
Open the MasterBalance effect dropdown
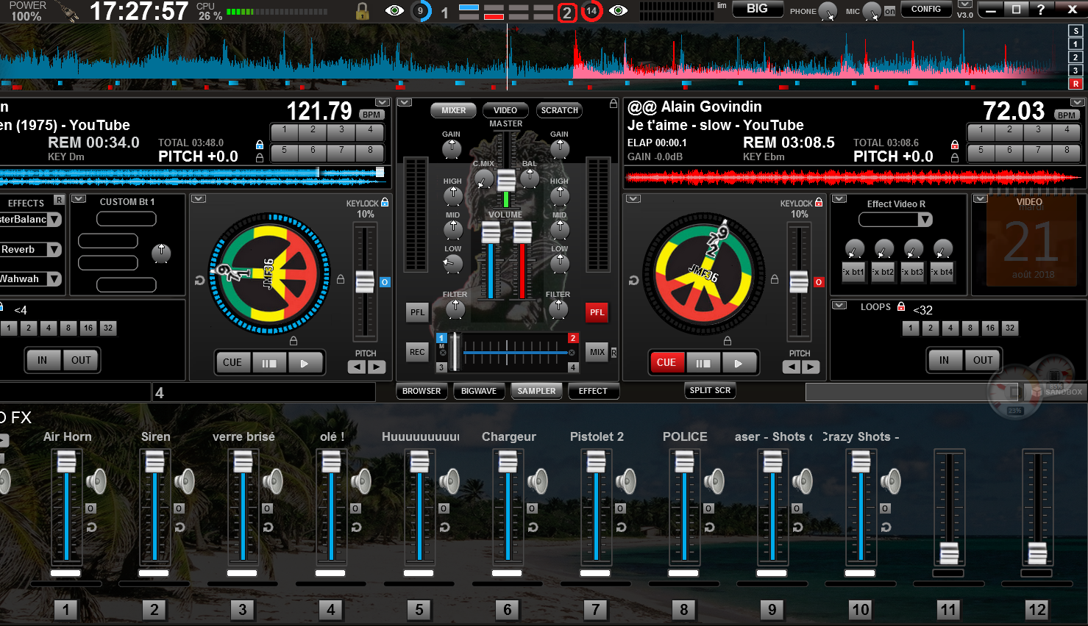[x=54, y=220]
